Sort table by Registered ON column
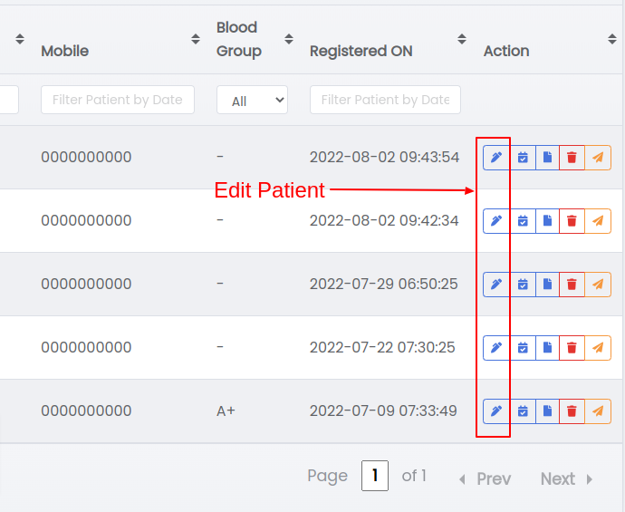Screen dimensions: 625x512 462,39
